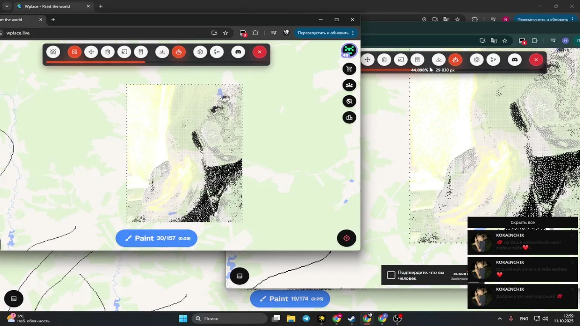580x326 pixels.
Task: Open a new tab in the front window
Action: 53,19
